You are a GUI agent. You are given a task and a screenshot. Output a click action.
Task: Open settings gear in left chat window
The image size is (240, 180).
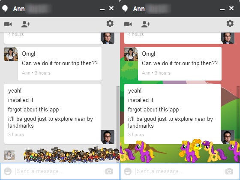click(x=110, y=24)
